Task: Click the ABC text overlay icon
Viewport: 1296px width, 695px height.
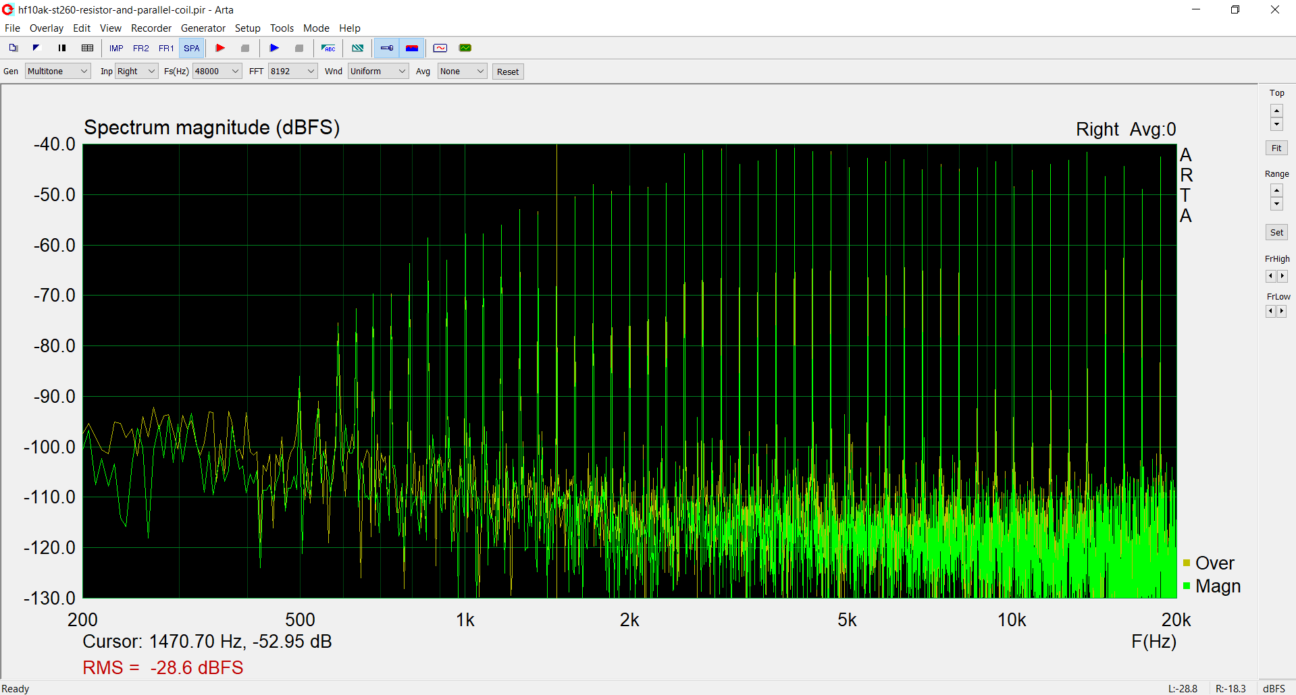Action: [x=328, y=48]
